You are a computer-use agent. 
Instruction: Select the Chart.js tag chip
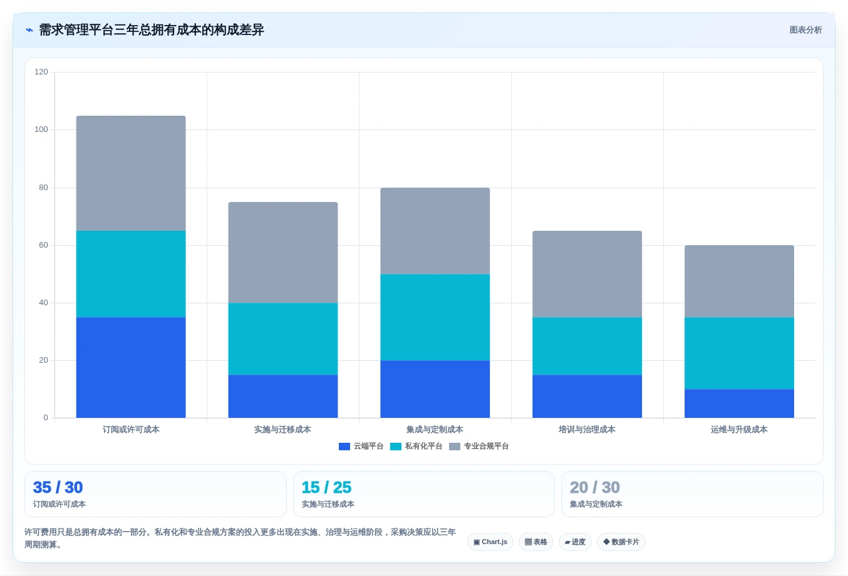coord(490,542)
